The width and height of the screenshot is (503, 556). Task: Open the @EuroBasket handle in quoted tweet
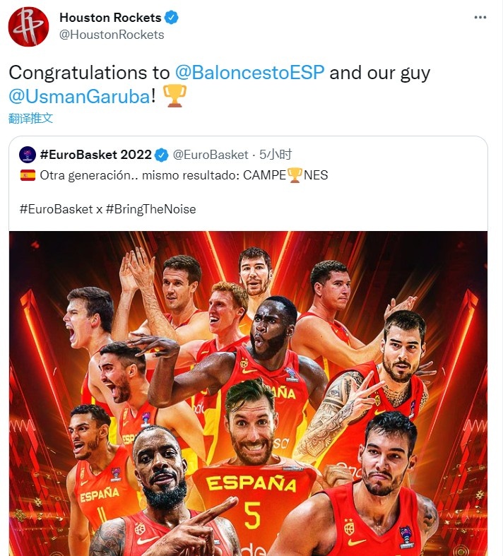[x=211, y=155]
